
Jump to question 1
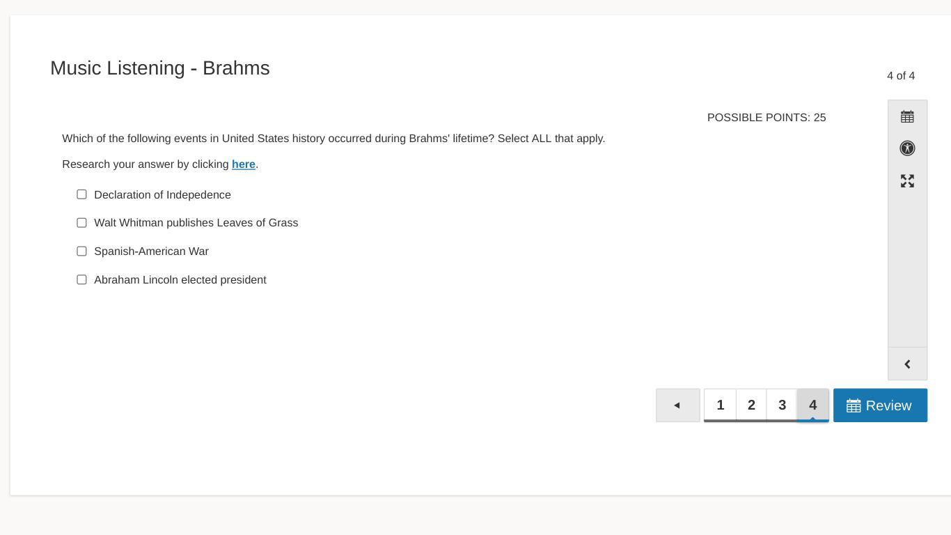[721, 405]
